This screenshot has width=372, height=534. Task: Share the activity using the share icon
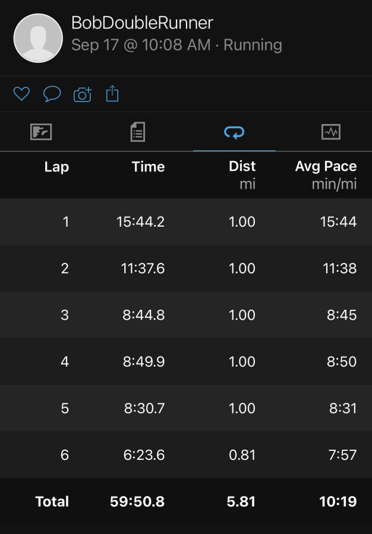pos(112,93)
